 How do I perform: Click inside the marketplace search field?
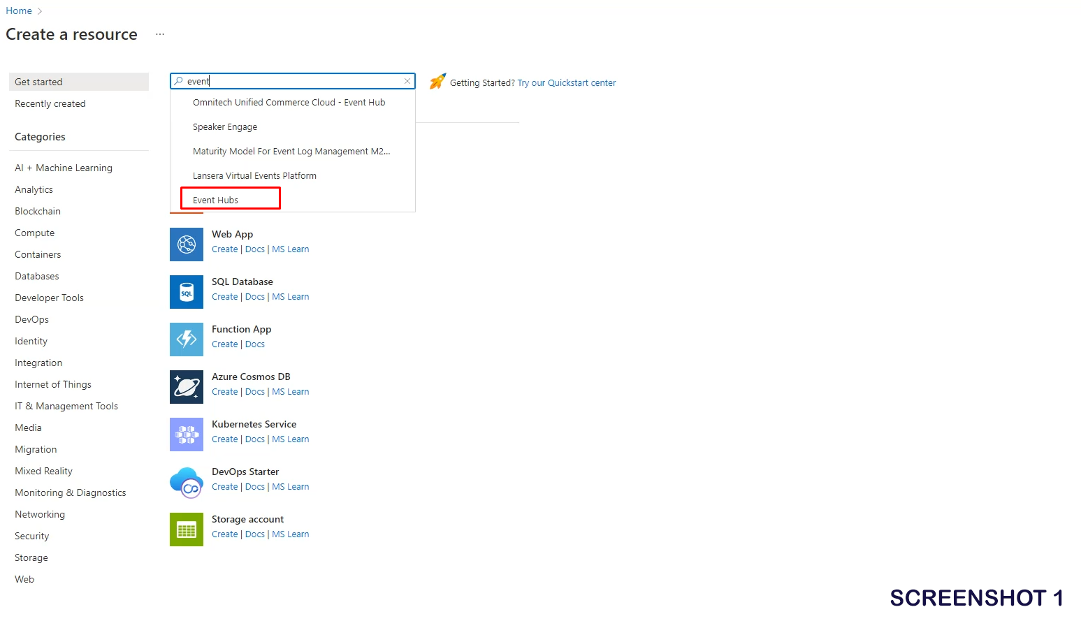293,81
